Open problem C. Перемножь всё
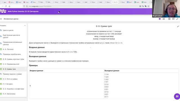 [11, 64]
